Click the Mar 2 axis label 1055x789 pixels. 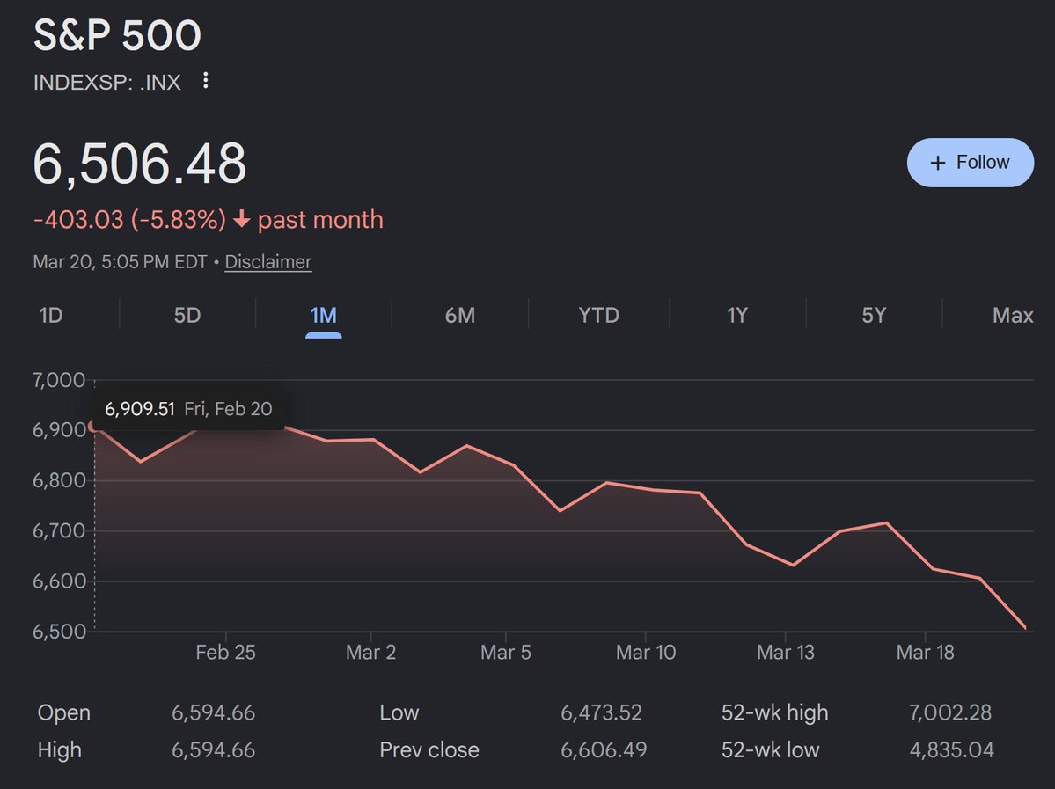click(370, 652)
